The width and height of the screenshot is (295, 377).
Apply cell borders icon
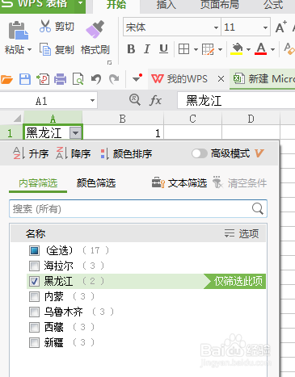183,49
